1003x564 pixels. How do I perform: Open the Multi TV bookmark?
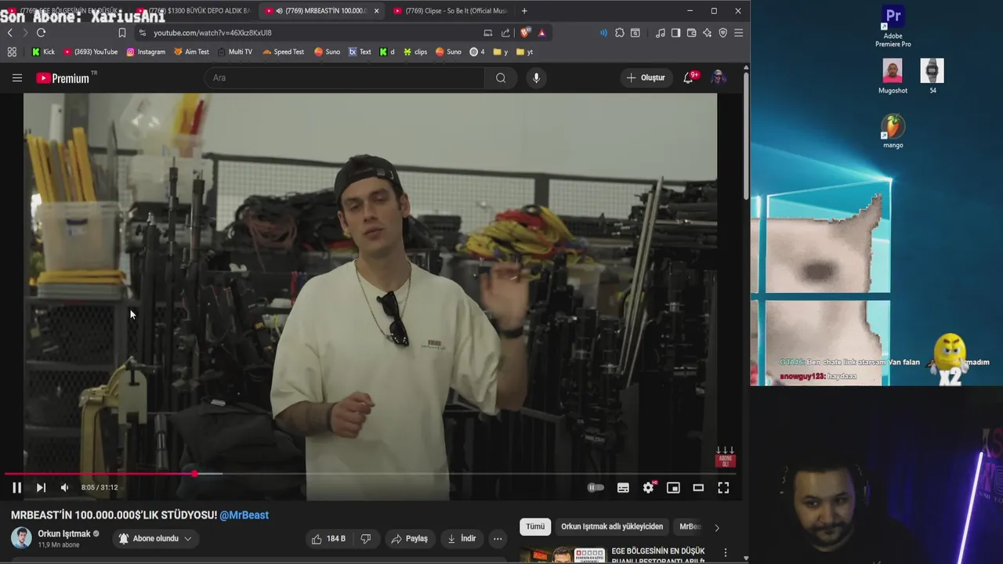tap(234, 52)
